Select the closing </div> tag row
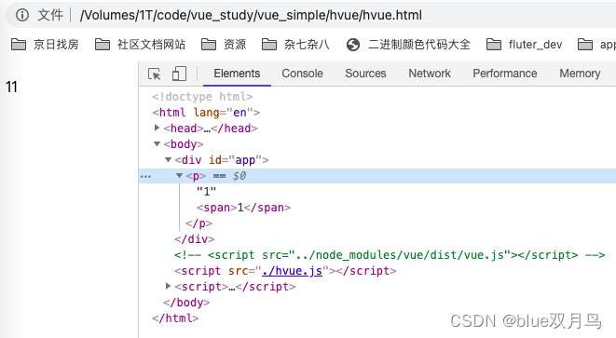This screenshot has width=616, height=338. [x=195, y=239]
